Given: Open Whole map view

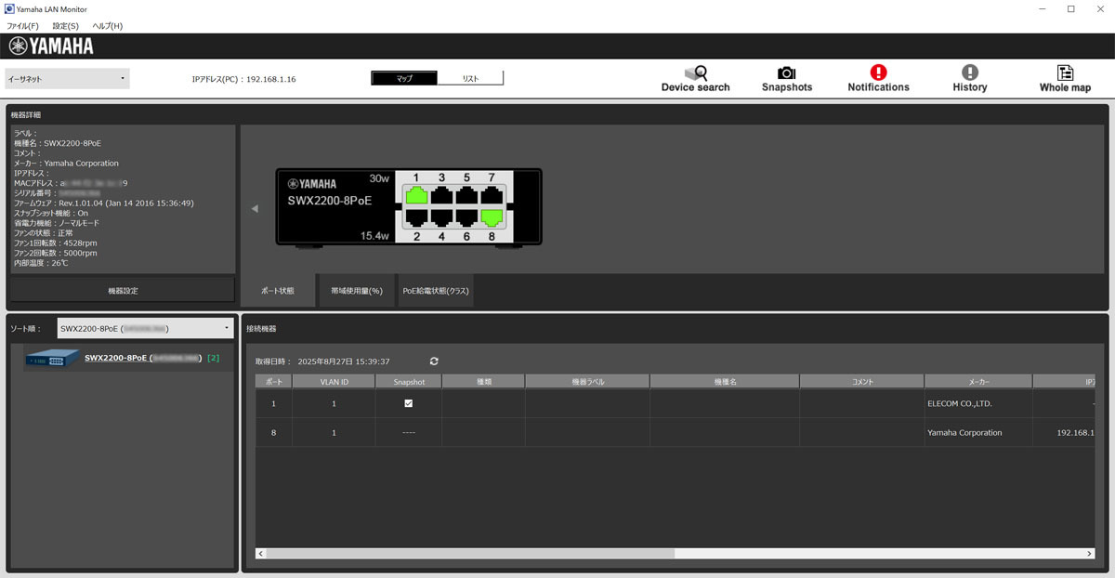Looking at the screenshot, I should click(x=1065, y=79).
